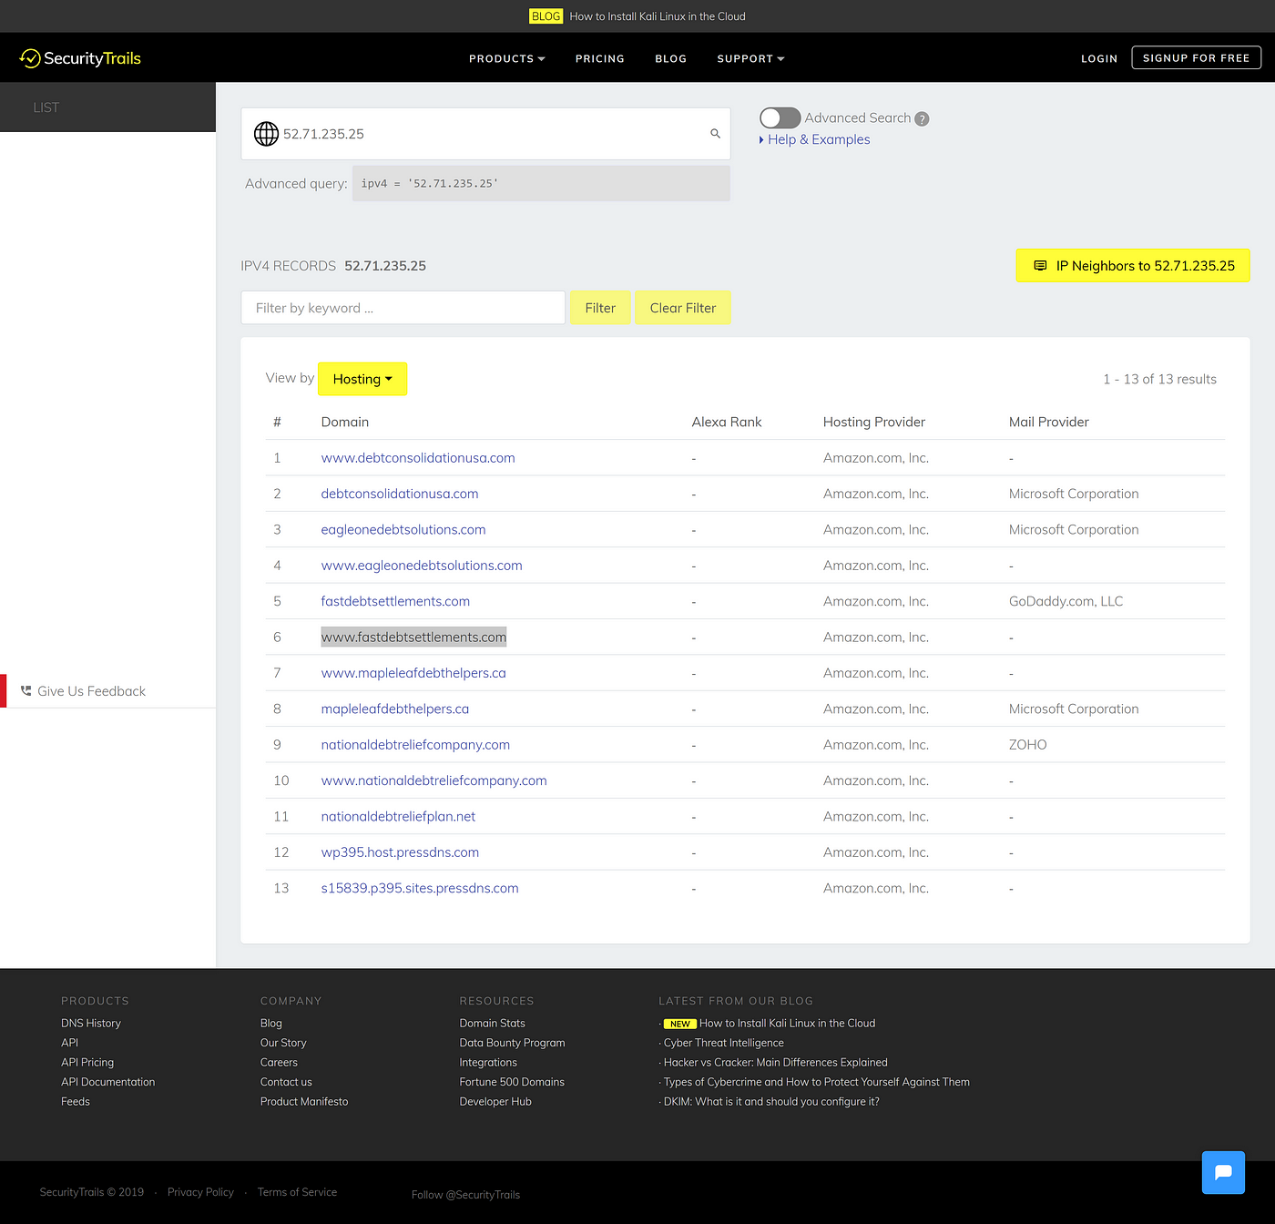1275x1224 pixels.
Task: Select the LIST sidebar tab
Action: (x=107, y=107)
